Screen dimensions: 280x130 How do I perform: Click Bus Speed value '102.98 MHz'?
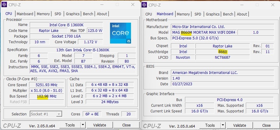click(46, 96)
